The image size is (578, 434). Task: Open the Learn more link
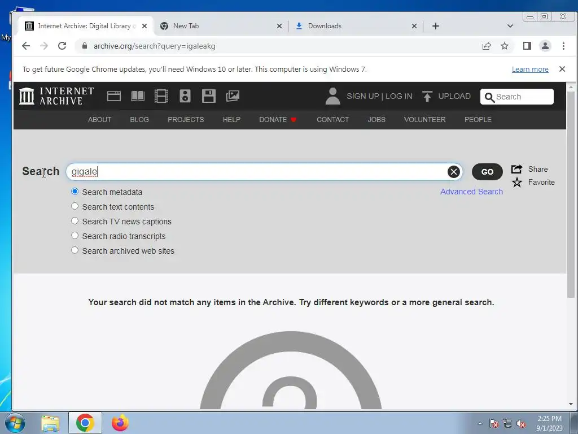coord(530,69)
